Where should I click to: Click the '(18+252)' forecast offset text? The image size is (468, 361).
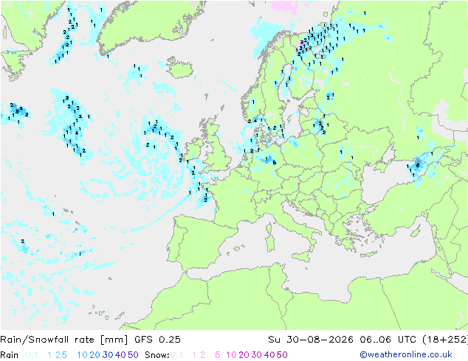pos(445,339)
